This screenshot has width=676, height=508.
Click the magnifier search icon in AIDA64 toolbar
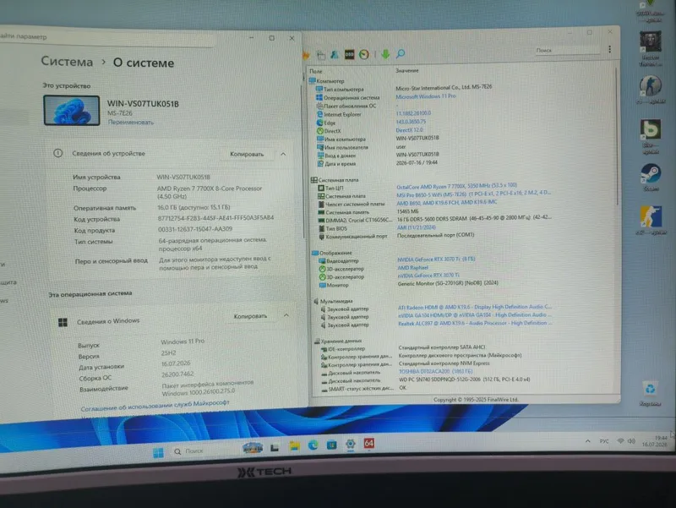401,54
